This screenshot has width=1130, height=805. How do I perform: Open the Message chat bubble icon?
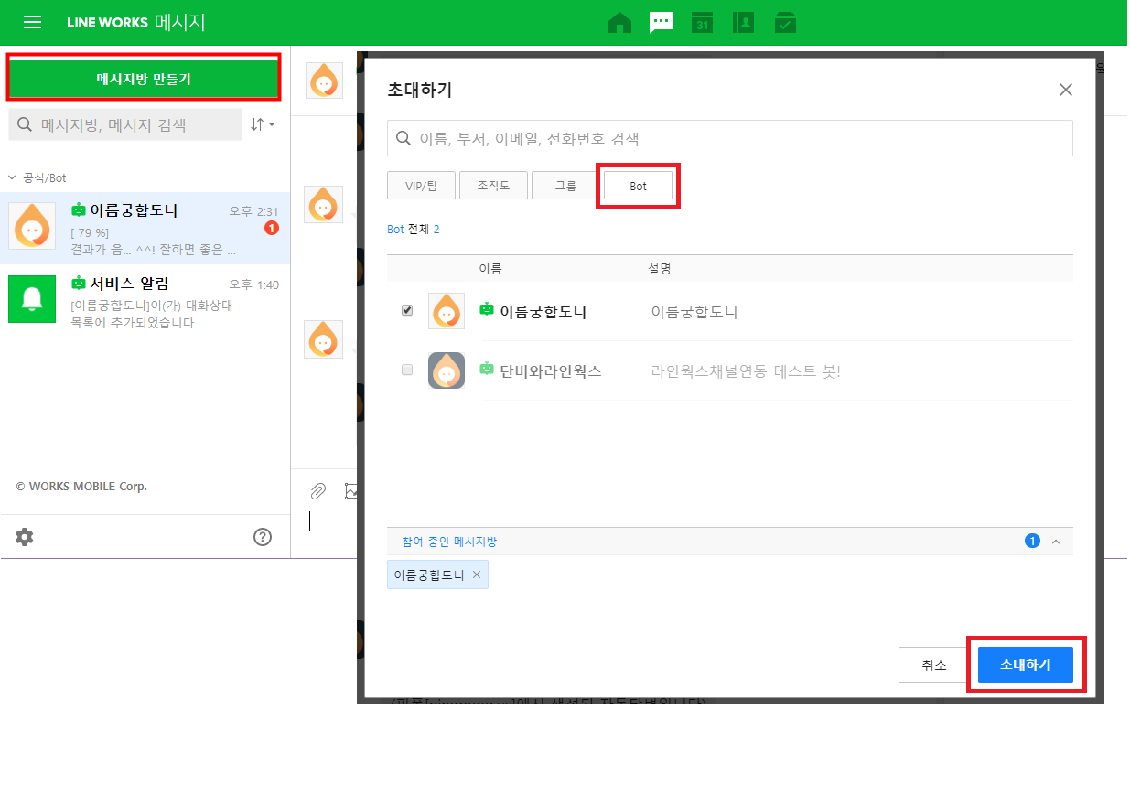661,23
